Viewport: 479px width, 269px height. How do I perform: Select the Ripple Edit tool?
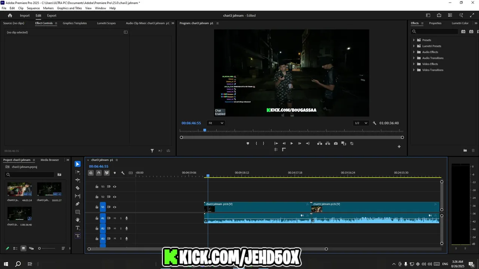[77, 180]
